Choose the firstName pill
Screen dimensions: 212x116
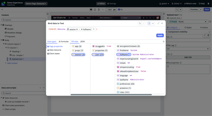123,50
